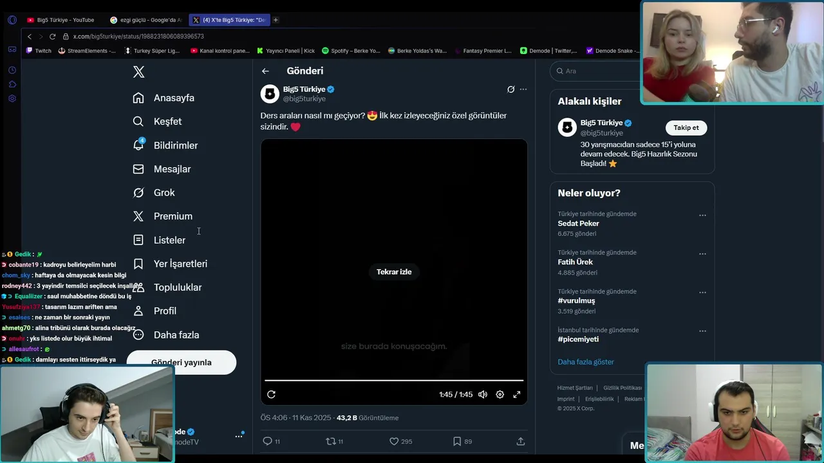Switch to Big5 Türkiye YouTube tab

pos(61,20)
